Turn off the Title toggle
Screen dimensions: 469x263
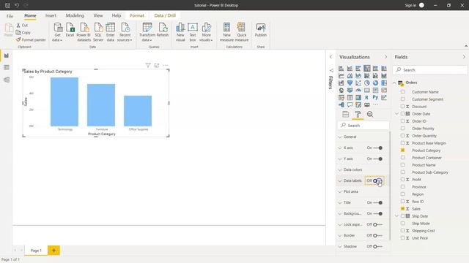(378, 203)
